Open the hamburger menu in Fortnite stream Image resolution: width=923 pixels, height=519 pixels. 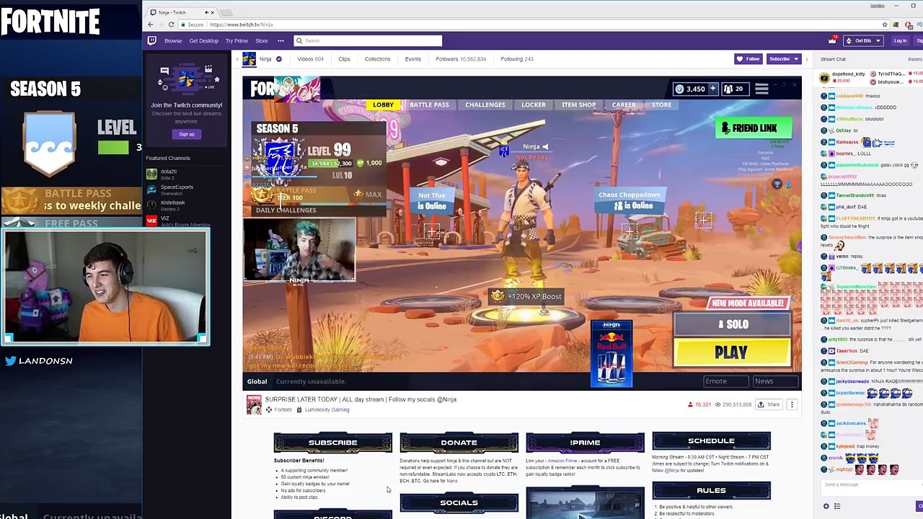pyautogui.click(x=761, y=89)
